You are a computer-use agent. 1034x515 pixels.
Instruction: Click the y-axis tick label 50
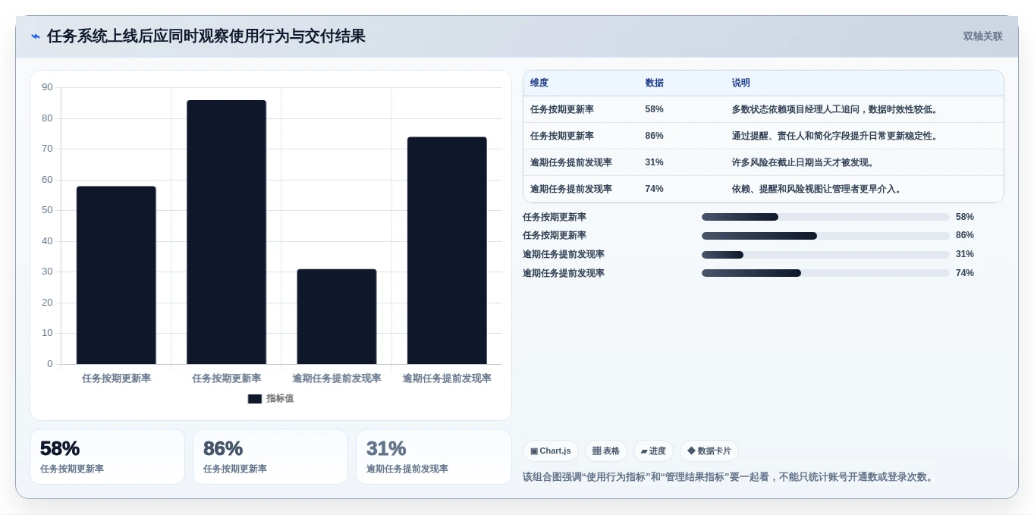pos(48,210)
